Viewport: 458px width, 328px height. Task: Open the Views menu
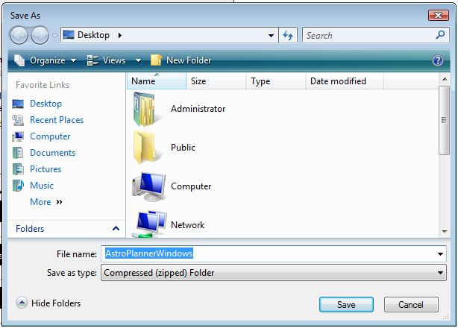[113, 60]
